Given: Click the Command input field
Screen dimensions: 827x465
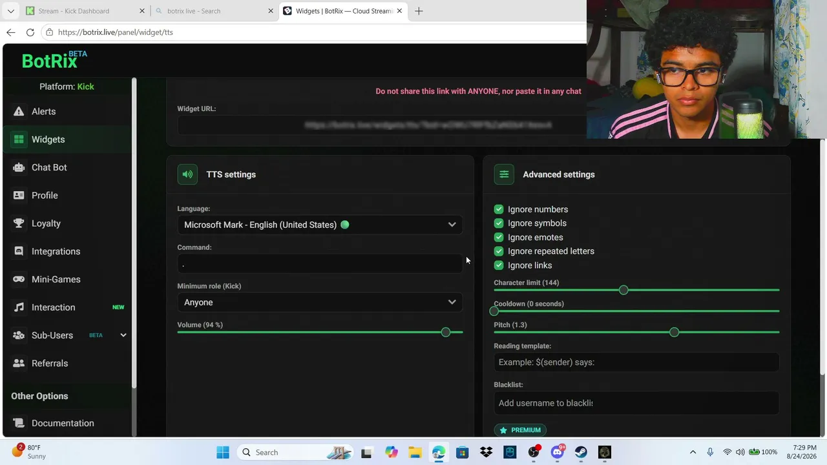Looking at the screenshot, I should click(320, 263).
